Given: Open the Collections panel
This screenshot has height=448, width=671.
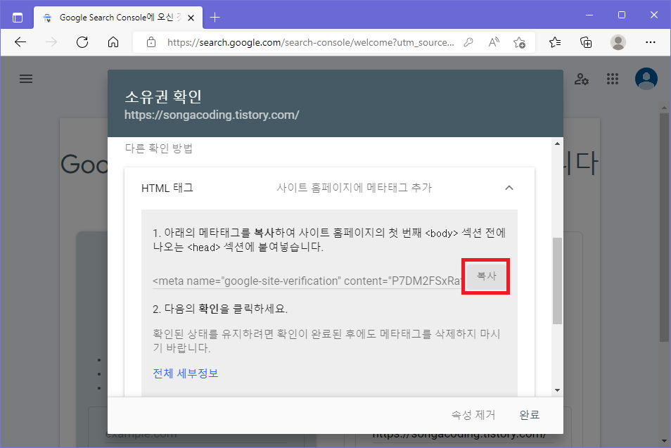Looking at the screenshot, I should click(x=586, y=42).
